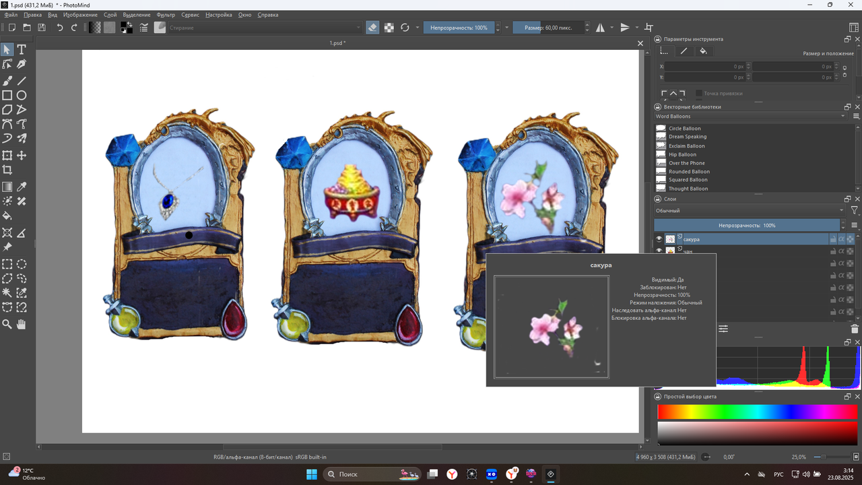Click the taskbar Поиск search box
Viewport: 862px width, 485px height.
click(373, 474)
